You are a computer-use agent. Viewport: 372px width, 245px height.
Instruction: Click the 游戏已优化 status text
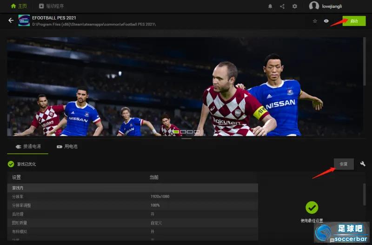27,164
